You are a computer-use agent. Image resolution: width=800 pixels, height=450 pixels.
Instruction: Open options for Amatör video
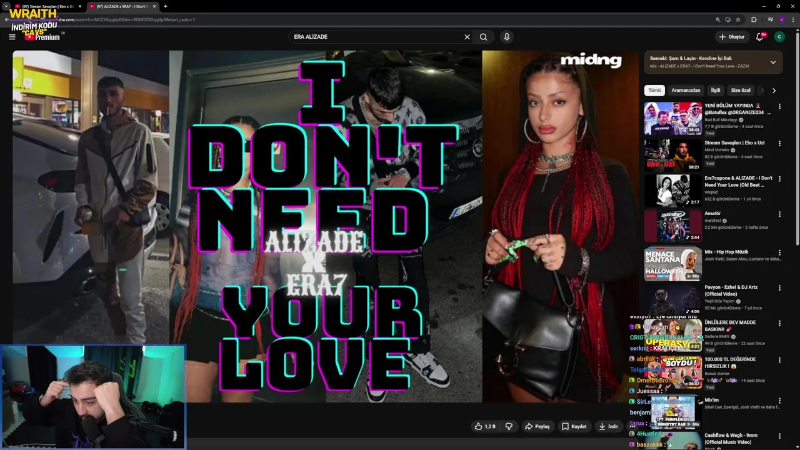pyautogui.click(x=779, y=214)
